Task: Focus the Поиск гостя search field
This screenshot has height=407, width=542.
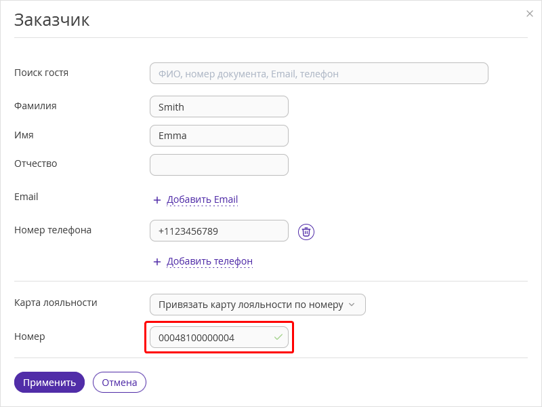Action: (x=318, y=73)
